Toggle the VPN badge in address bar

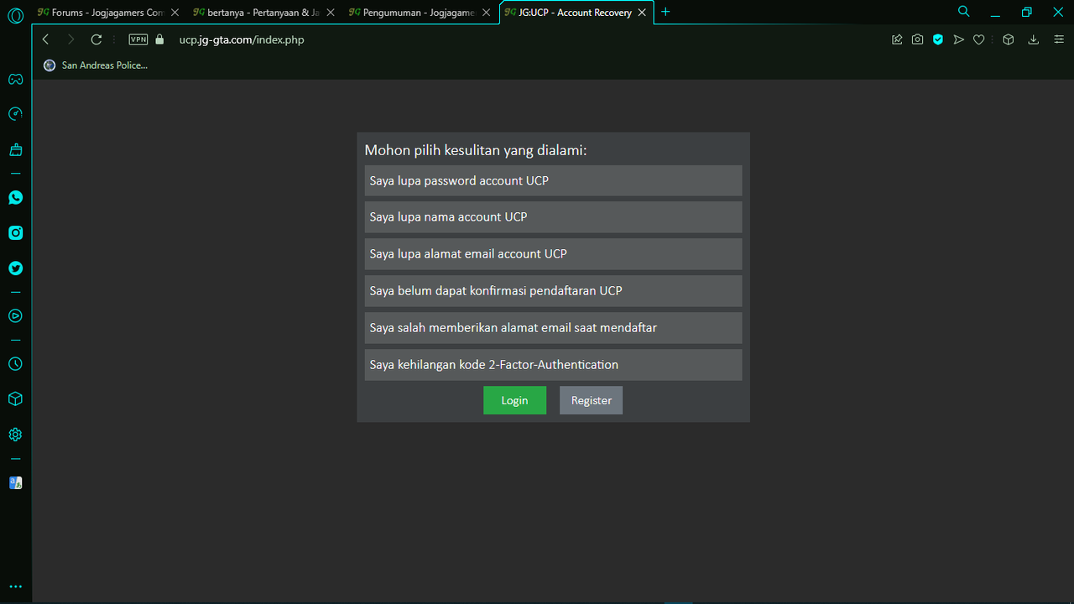coord(138,39)
